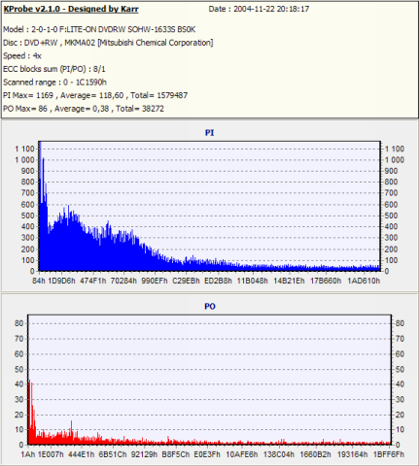Viewport: 419px width, 466px height.
Task: Click the PO Max= 86 statistics line
Action: pos(84,109)
